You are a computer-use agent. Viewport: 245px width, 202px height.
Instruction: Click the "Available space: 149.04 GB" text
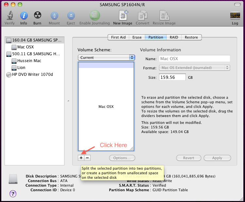[x=165, y=132]
